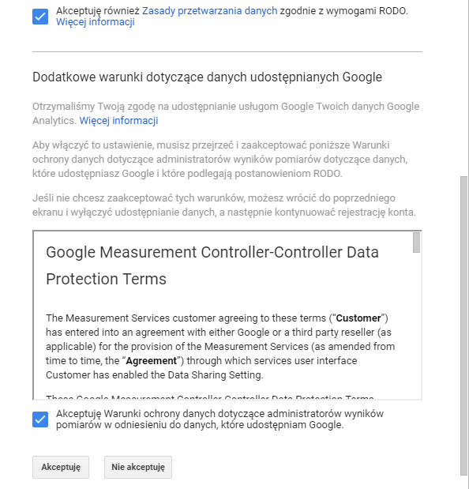Click the bold word Customer in the terms
Image resolution: width=469 pixels, height=489 pixels.
tap(358, 318)
